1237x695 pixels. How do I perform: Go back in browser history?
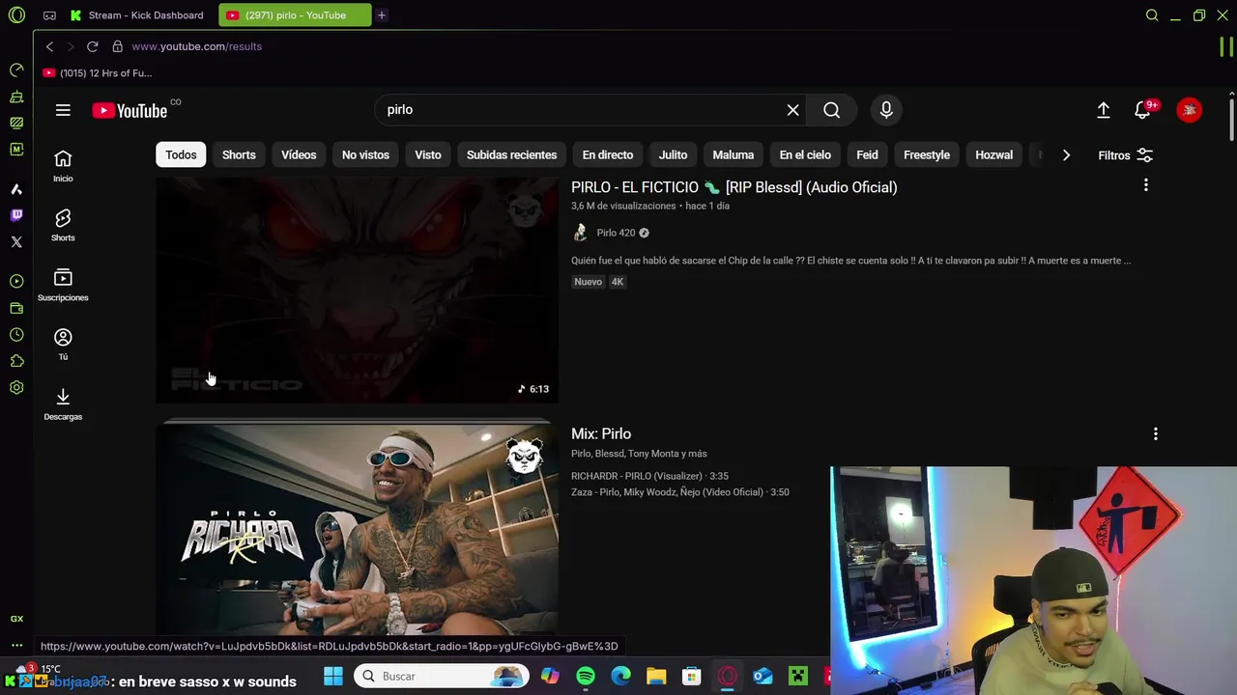point(49,46)
